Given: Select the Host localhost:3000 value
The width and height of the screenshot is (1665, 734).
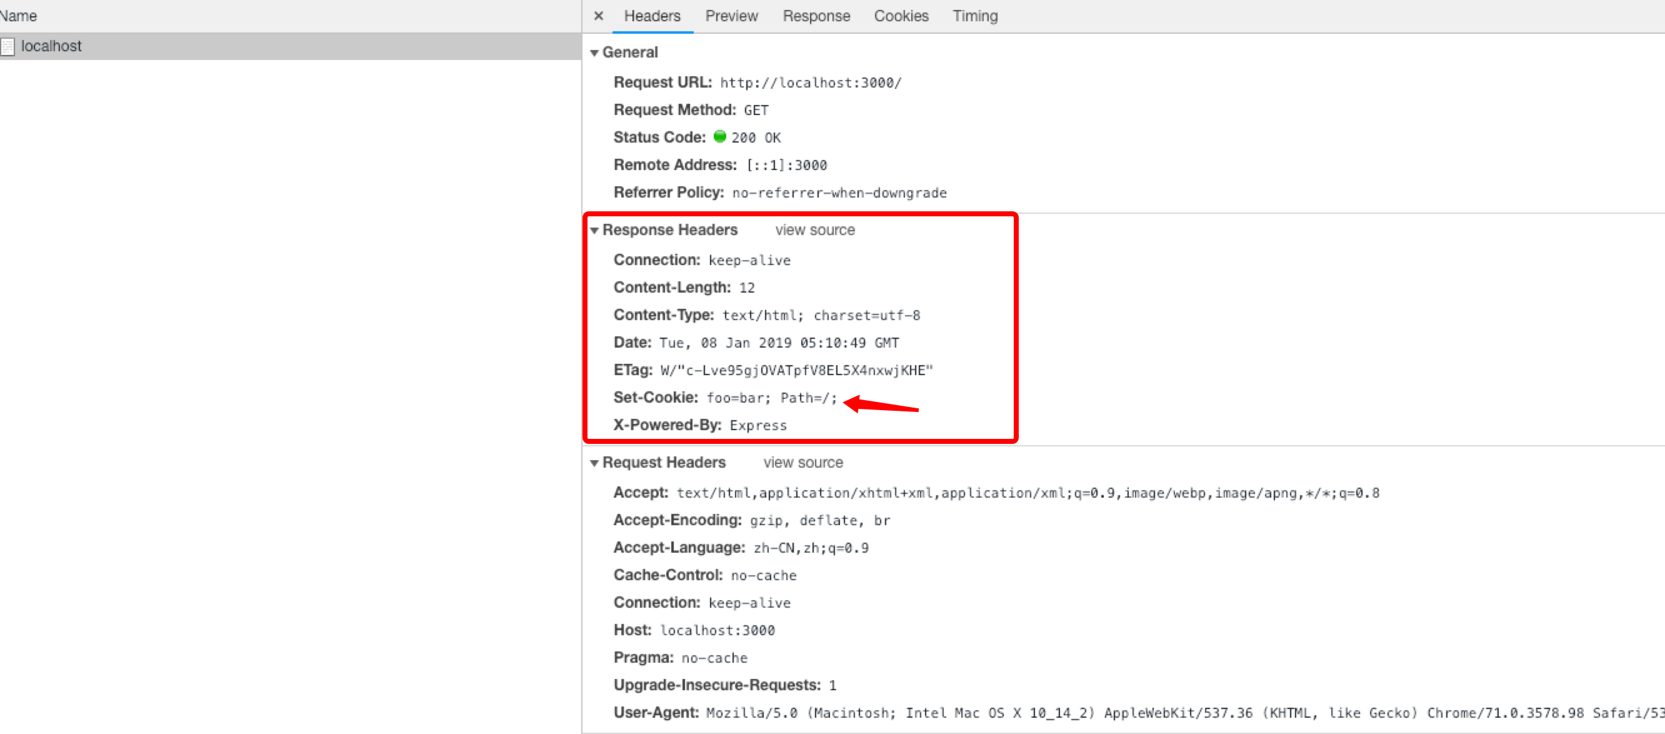Looking at the screenshot, I should (x=717, y=631).
